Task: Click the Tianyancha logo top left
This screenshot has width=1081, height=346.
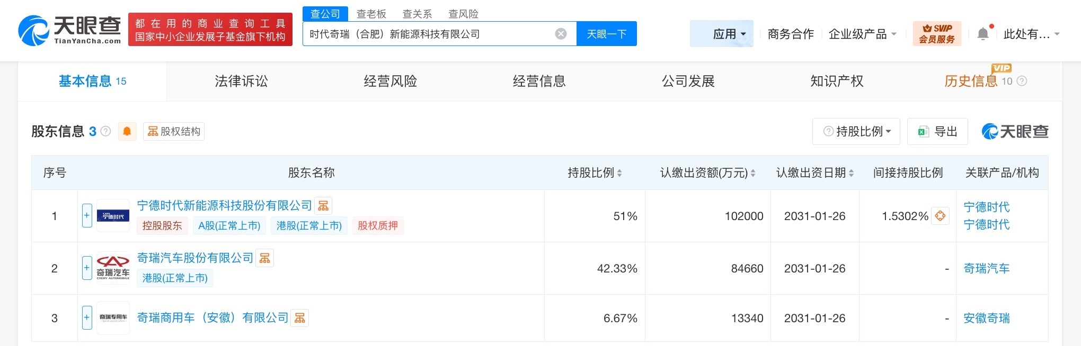Action: point(69,29)
